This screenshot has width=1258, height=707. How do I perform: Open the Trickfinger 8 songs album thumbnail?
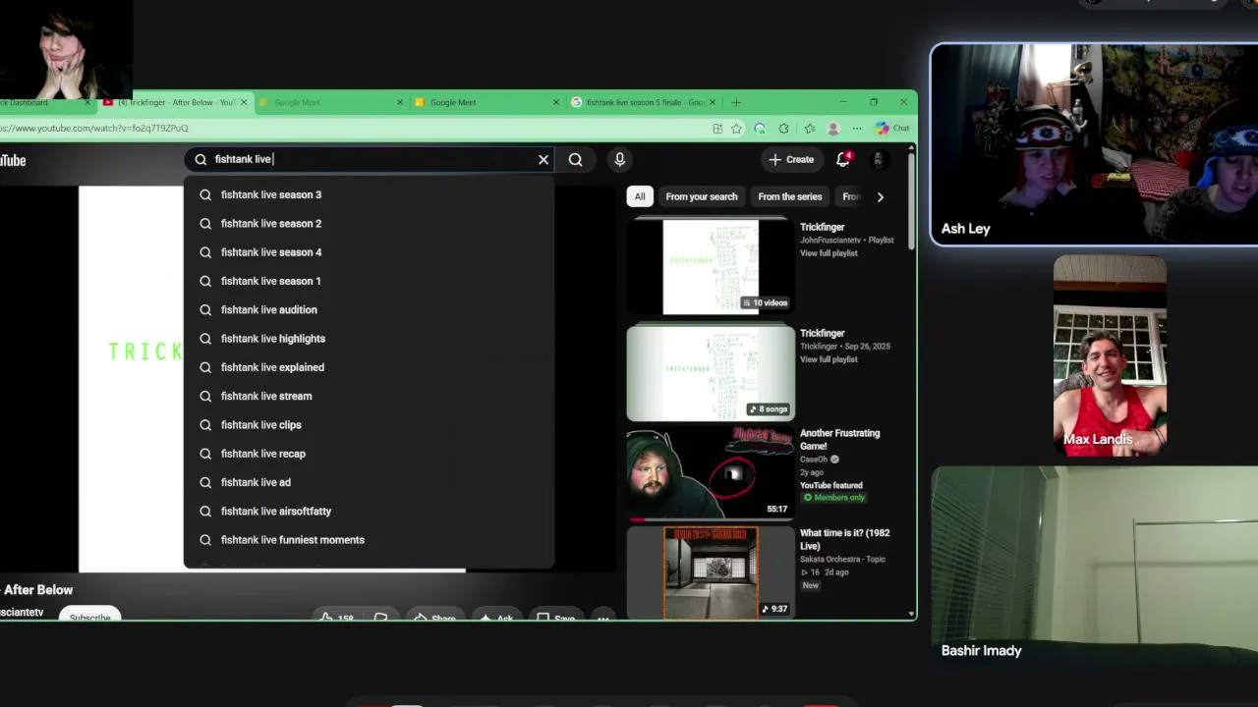pos(711,373)
